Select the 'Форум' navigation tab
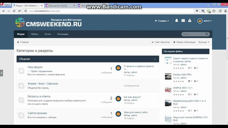This screenshot has height=128, width=228. pyautogui.click(x=21, y=34)
